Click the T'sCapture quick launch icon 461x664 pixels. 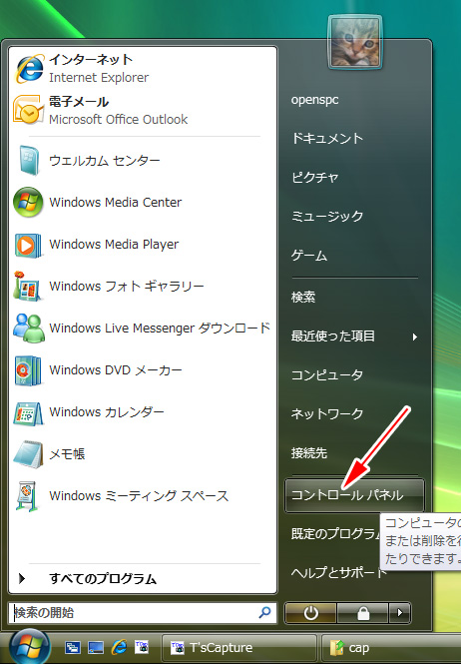point(142,647)
